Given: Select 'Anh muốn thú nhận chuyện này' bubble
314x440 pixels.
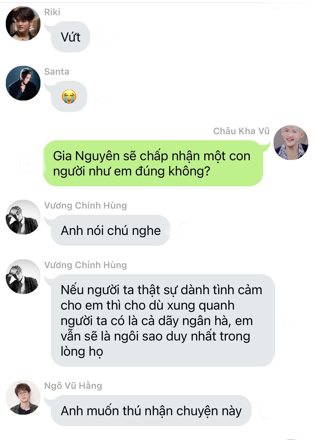Looking at the screenshot, I should 151,410.
